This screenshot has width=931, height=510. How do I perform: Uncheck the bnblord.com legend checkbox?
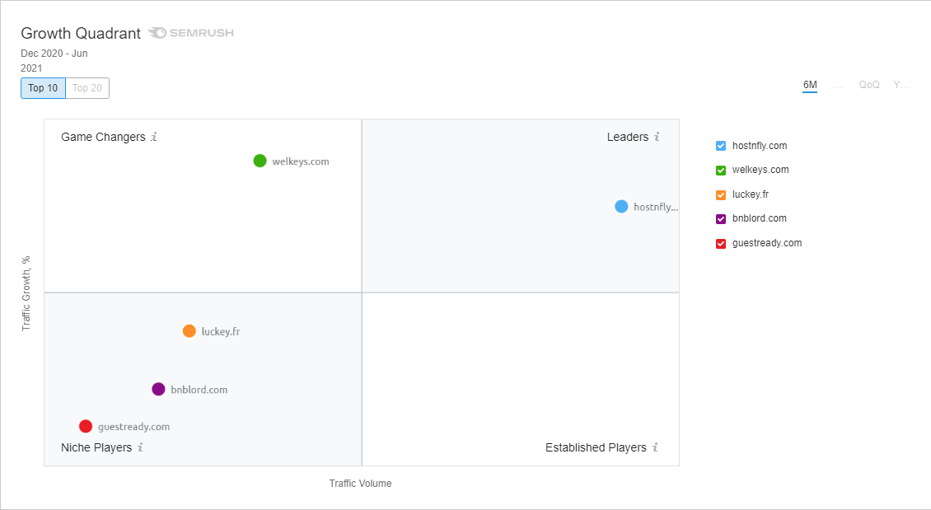click(721, 219)
